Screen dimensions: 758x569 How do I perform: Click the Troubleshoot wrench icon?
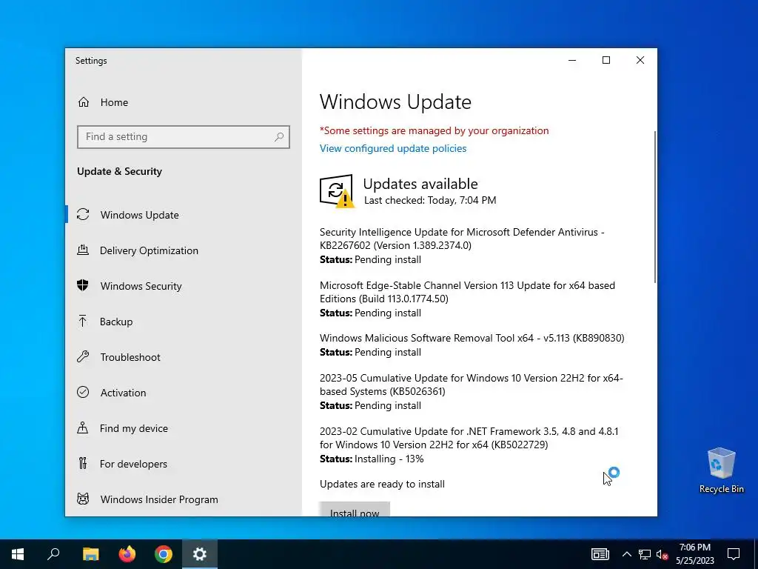83,356
